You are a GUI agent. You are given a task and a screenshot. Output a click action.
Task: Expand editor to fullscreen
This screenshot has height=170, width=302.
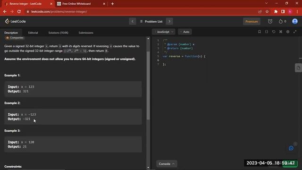(x=295, y=32)
